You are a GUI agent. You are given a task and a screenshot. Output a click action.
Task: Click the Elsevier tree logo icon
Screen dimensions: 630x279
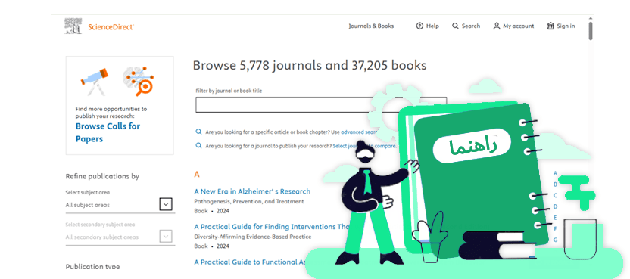tap(73, 26)
